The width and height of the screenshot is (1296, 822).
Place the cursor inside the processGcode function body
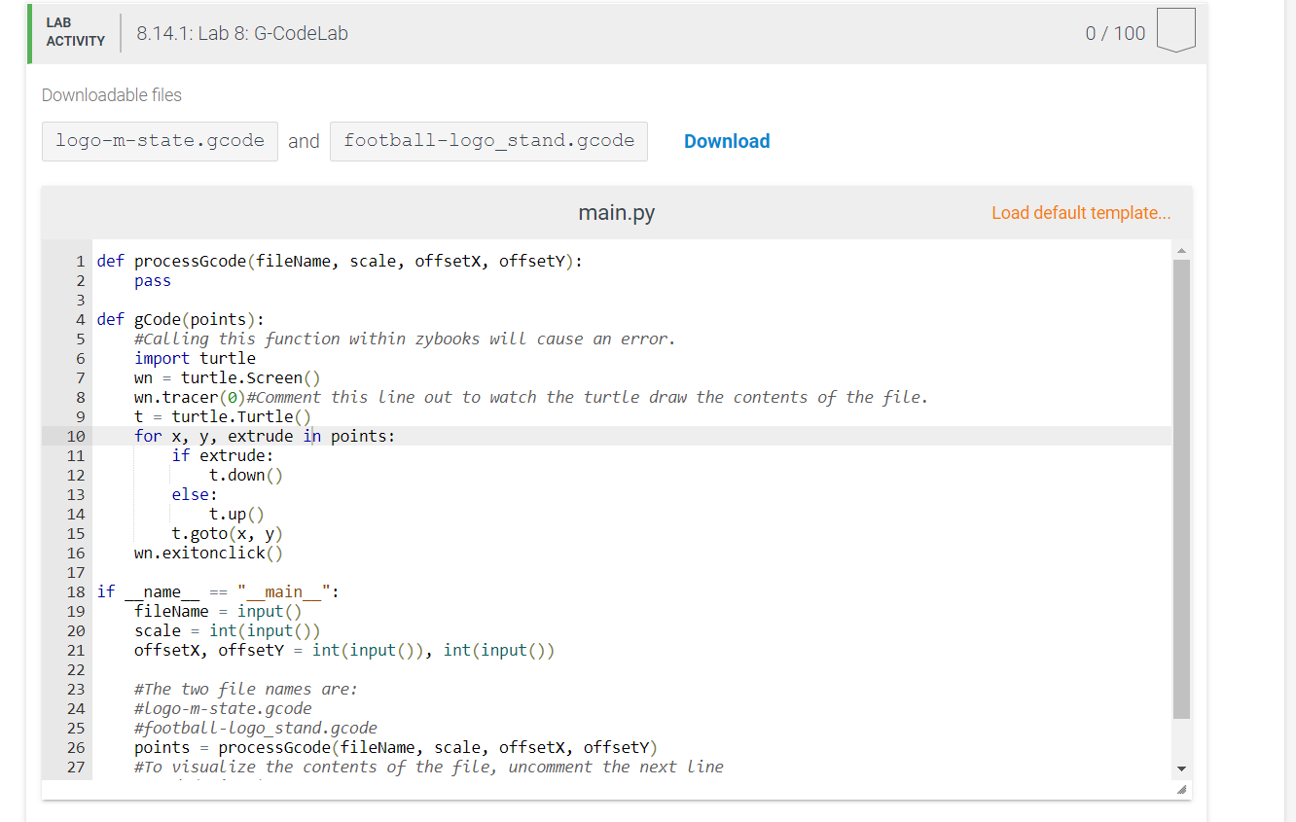tap(154, 280)
